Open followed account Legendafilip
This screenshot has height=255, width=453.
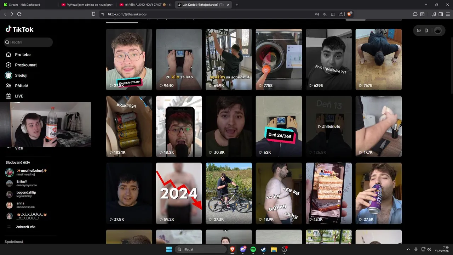click(x=26, y=194)
